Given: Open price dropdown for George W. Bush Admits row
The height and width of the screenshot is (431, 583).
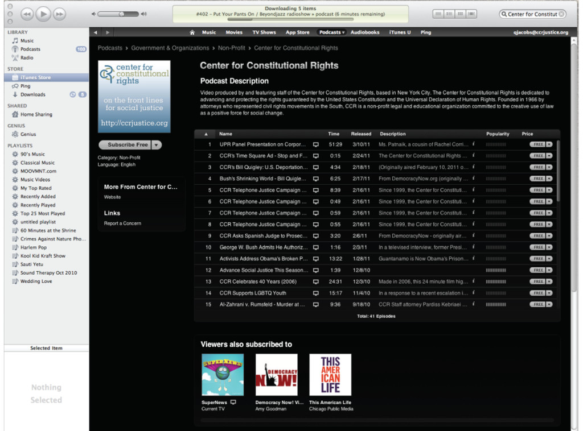Looking at the screenshot, I should click(x=549, y=247).
